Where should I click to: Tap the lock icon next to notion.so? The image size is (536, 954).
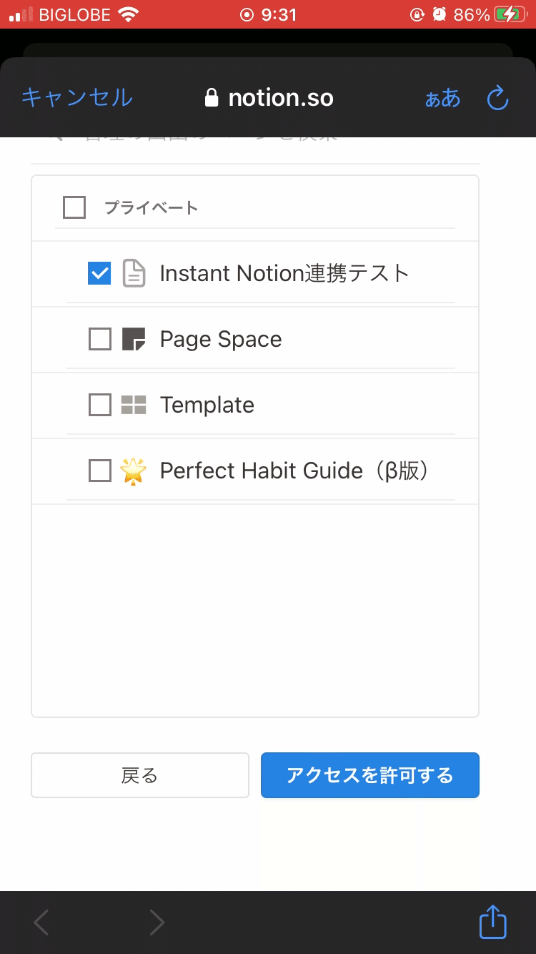(211, 98)
